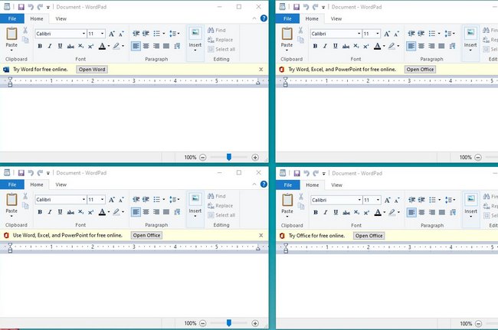The width and height of the screenshot is (498, 330).
Task: Click Select all in 'Use Word, Excel' window
Action: [221, 215]
